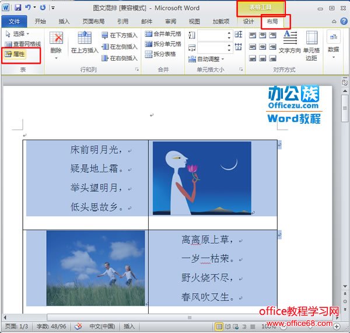Open the 删除 delete dropdown
Image resolution: width=350 pixels, height=333 pixels.
click(x=56, y=46)
